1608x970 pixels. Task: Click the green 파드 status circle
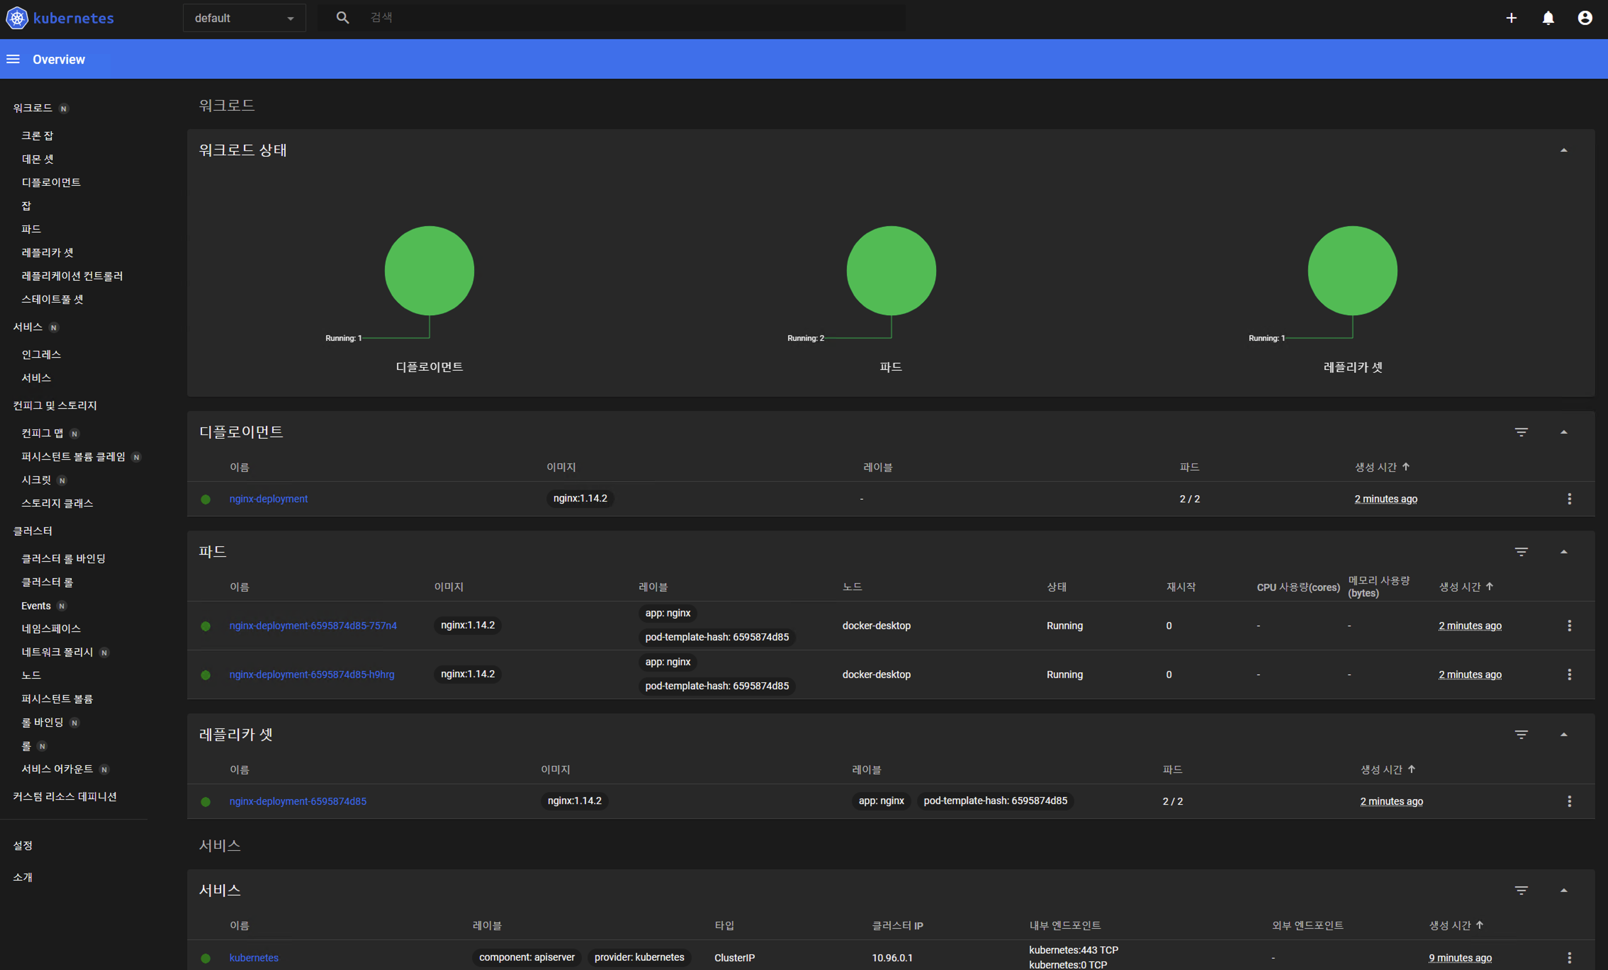tap(891, 271)
